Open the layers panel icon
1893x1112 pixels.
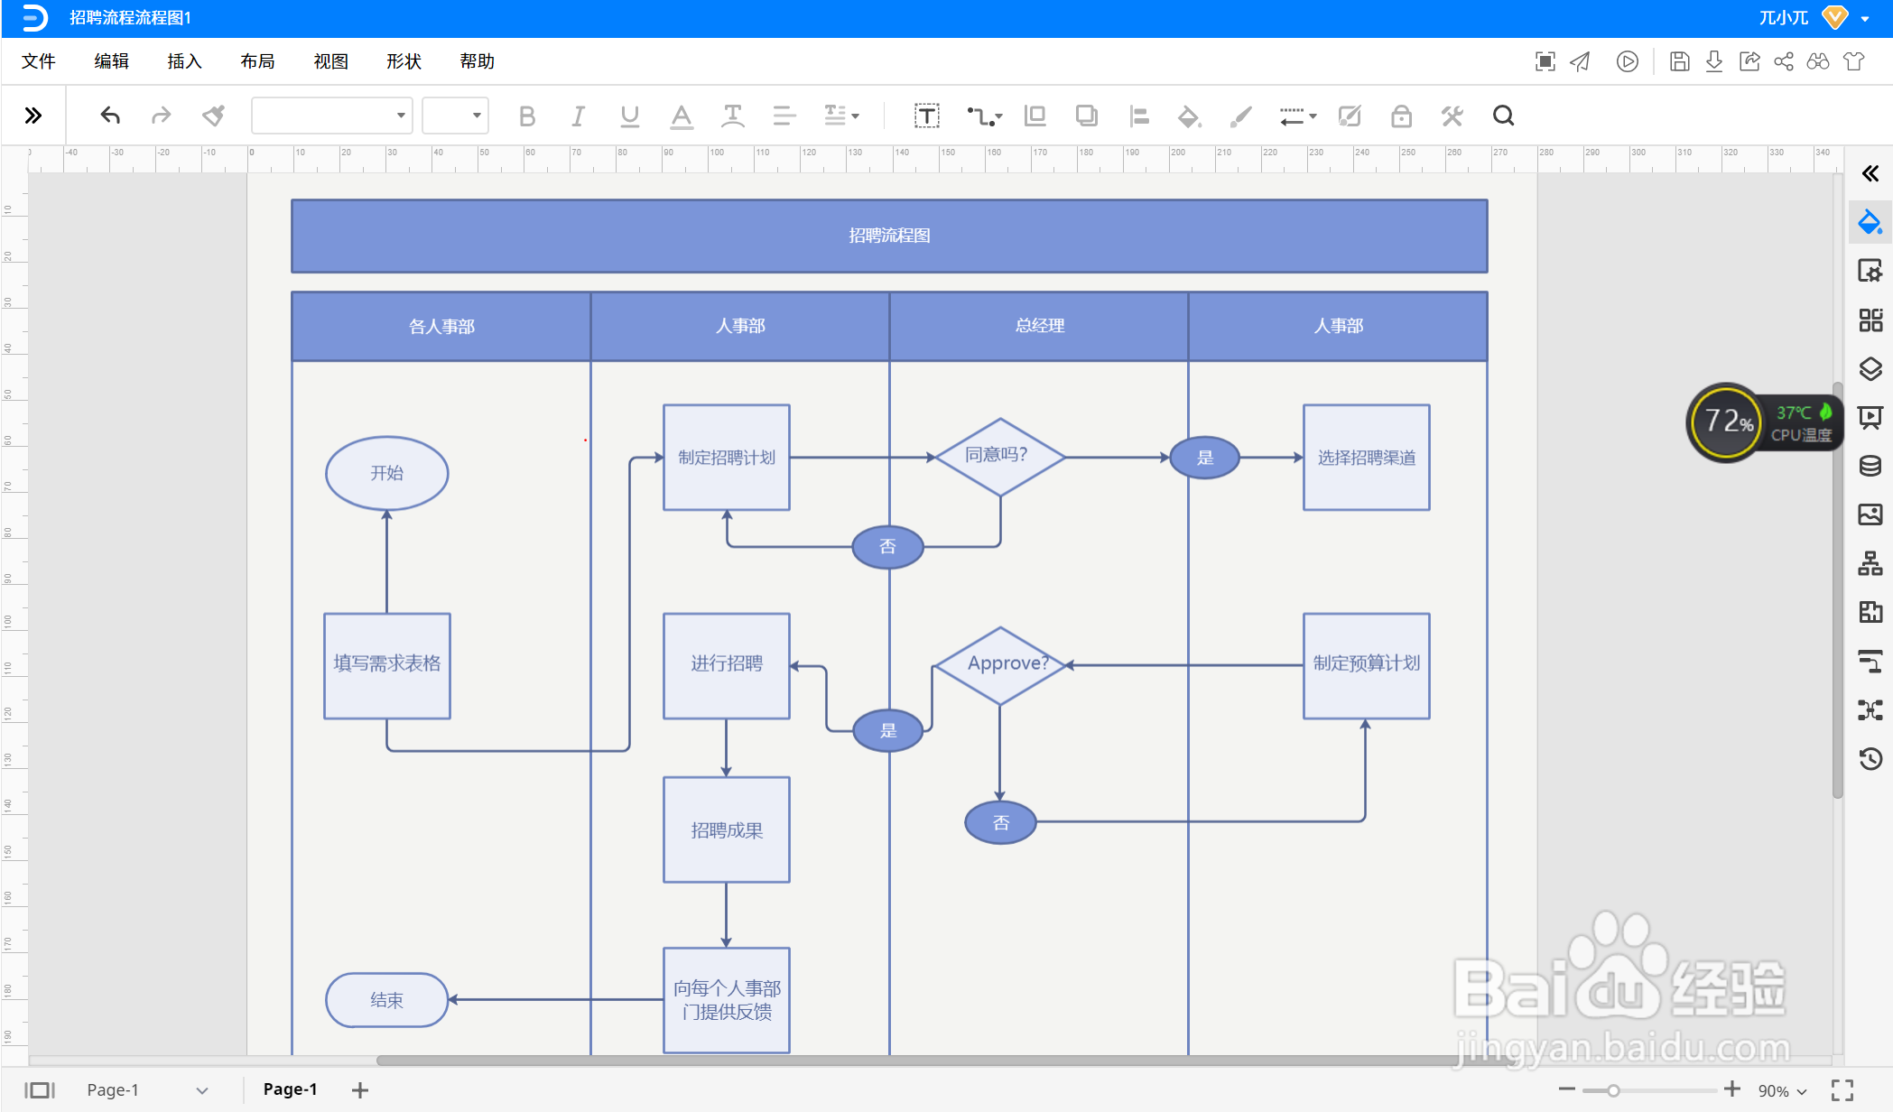[1870, 368]
